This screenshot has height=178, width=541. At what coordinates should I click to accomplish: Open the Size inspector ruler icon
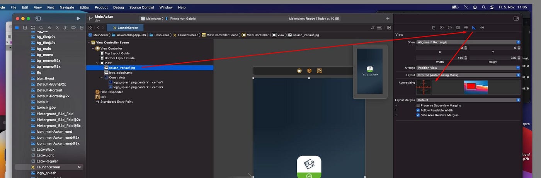(474, 28)
